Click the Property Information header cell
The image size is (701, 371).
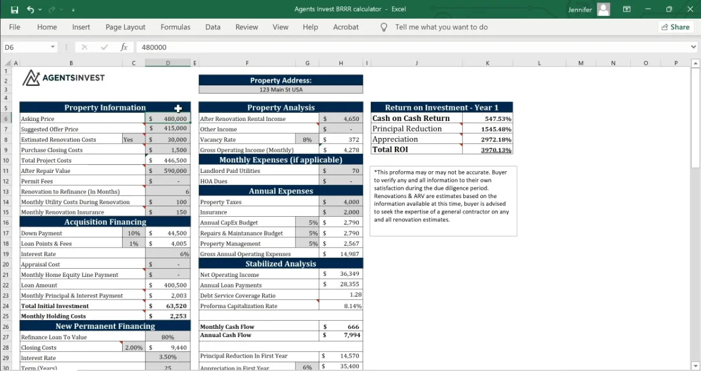coord(105,108)
